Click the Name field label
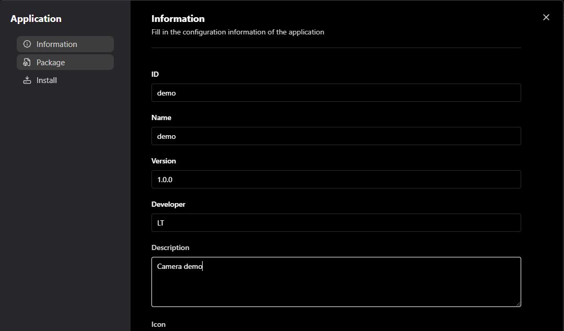 point(161,117)
